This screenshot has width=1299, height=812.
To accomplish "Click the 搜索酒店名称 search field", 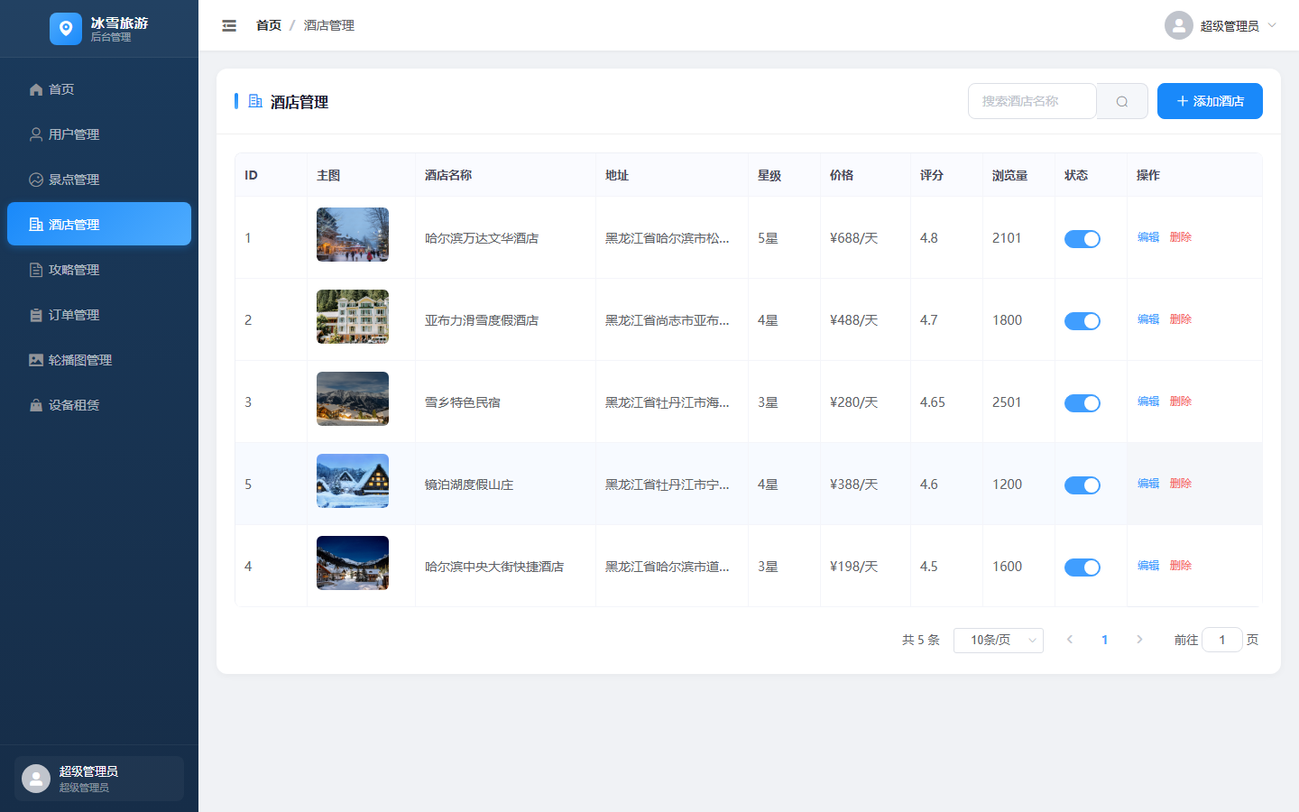I will pyautogui.click(x=1032, y=101).
